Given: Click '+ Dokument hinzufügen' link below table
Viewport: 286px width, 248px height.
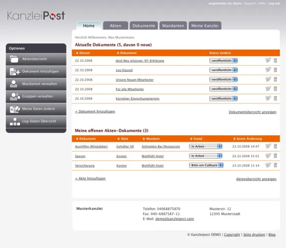Looking at the screenshot, I should click(x=95, y=111).
